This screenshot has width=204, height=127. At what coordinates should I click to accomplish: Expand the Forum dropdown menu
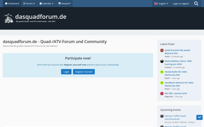(x=29, y=3)
